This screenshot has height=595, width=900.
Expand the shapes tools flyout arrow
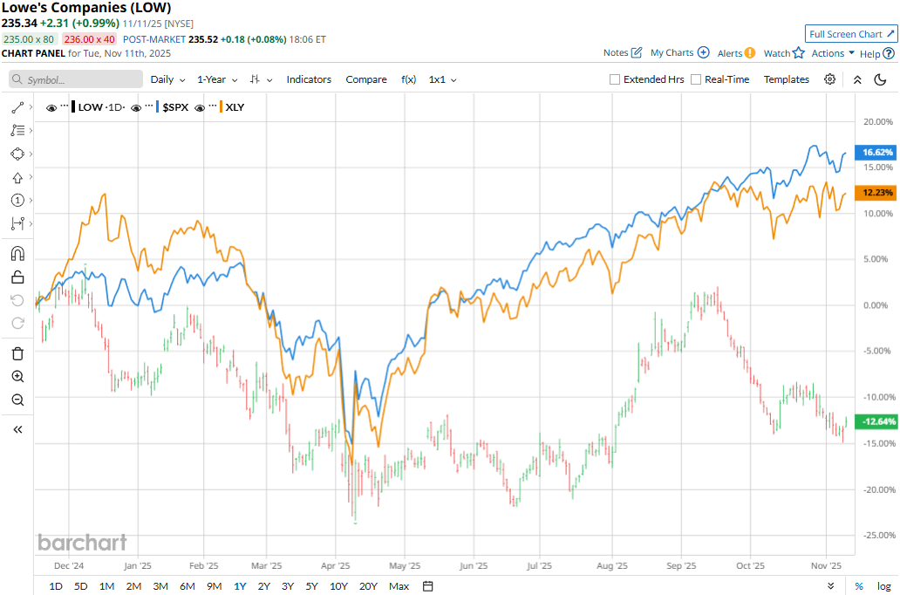(x=31, y=154)
